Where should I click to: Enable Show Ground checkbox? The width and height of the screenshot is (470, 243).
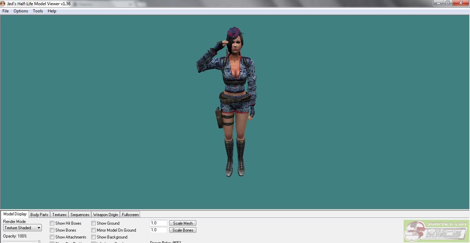[x=94, y=223]
